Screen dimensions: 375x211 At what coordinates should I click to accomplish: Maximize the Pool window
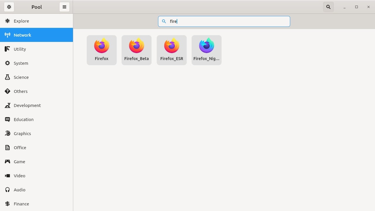click(357, 7)
